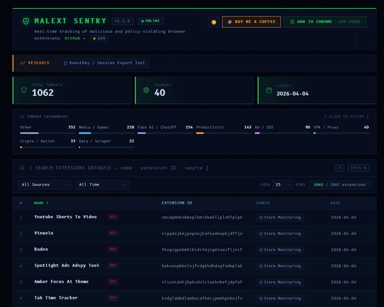This screenshot has height=307, width=384.
Task: Click the Malext Sentry shield logo
Action: [26, 21]
